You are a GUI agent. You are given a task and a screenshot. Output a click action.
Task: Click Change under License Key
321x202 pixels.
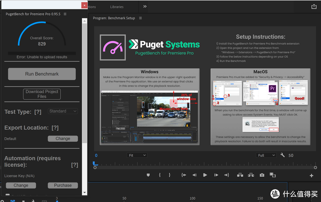tap(21, 185)
